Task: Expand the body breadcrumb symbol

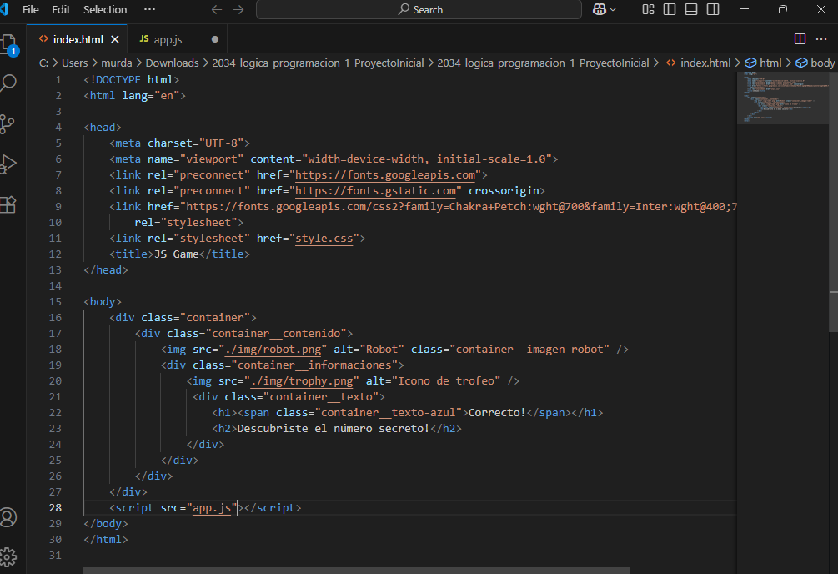Action: (x=815, y=63)
